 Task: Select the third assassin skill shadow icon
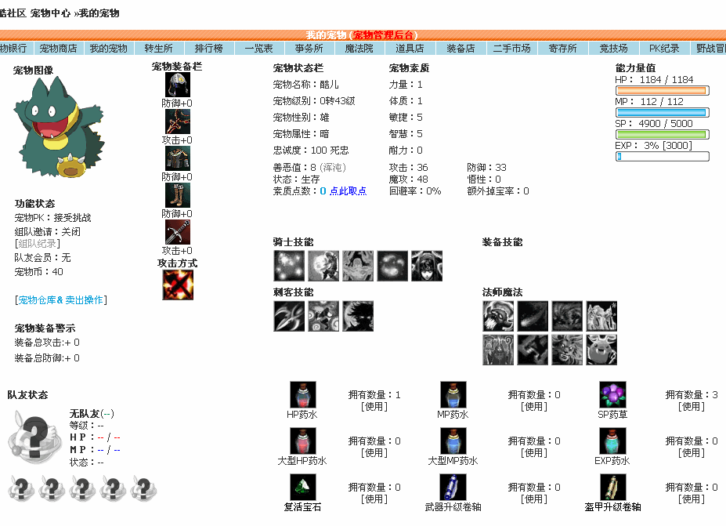[358, 316]
